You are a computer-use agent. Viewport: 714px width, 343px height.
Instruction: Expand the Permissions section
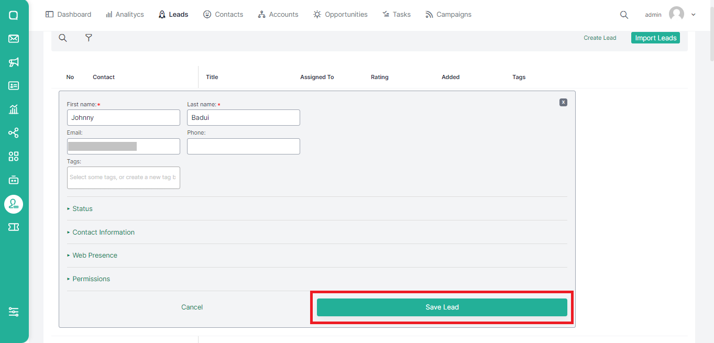point(91,279)
